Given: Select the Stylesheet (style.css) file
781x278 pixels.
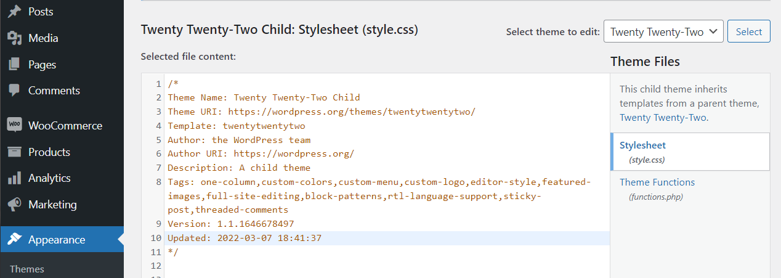Looking at the screenshot, I should point(690,152).
